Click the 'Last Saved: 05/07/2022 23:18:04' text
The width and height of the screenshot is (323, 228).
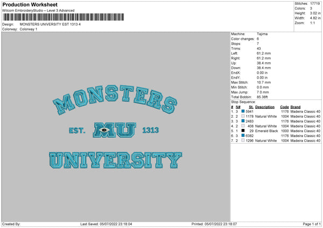(106, 224)
